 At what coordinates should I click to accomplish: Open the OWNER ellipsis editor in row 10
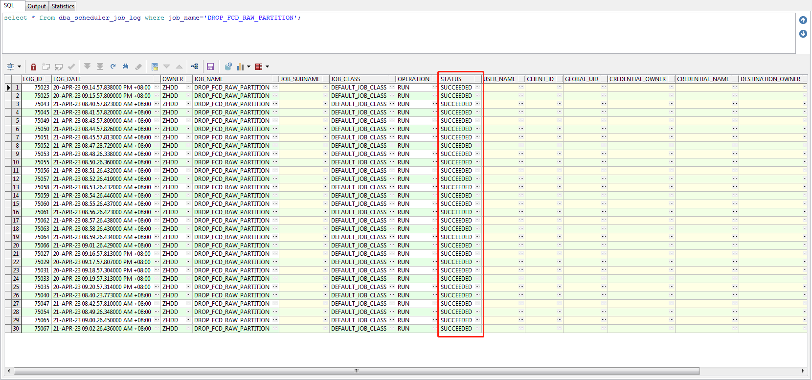[x=189, y=162]
